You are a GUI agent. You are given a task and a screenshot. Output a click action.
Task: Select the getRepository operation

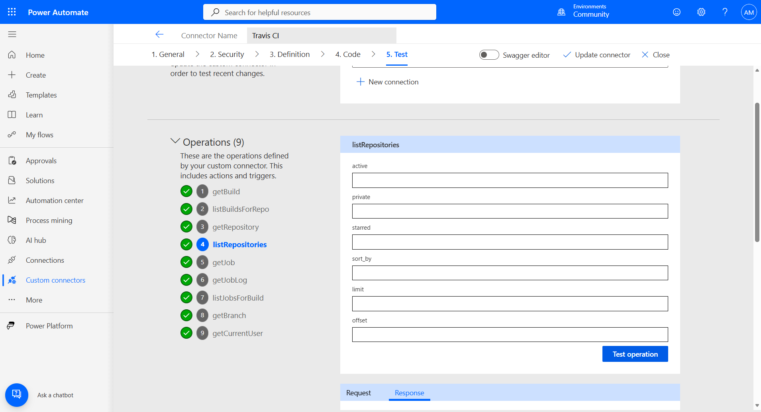pos(235,227)
